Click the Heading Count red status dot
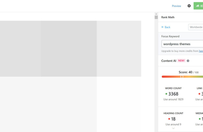 (x=169, y=119)
